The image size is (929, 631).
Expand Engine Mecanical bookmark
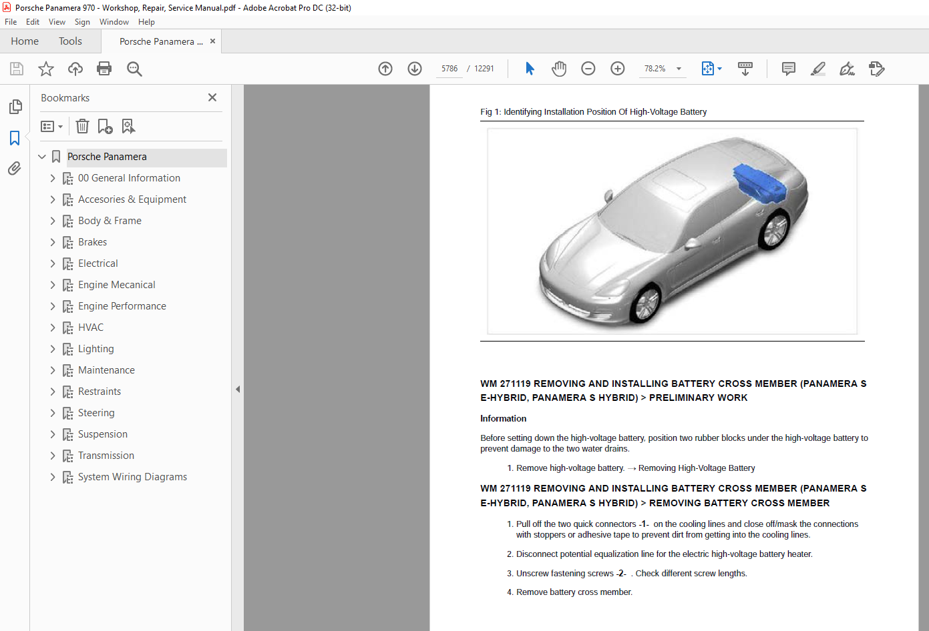pos(53,285)
